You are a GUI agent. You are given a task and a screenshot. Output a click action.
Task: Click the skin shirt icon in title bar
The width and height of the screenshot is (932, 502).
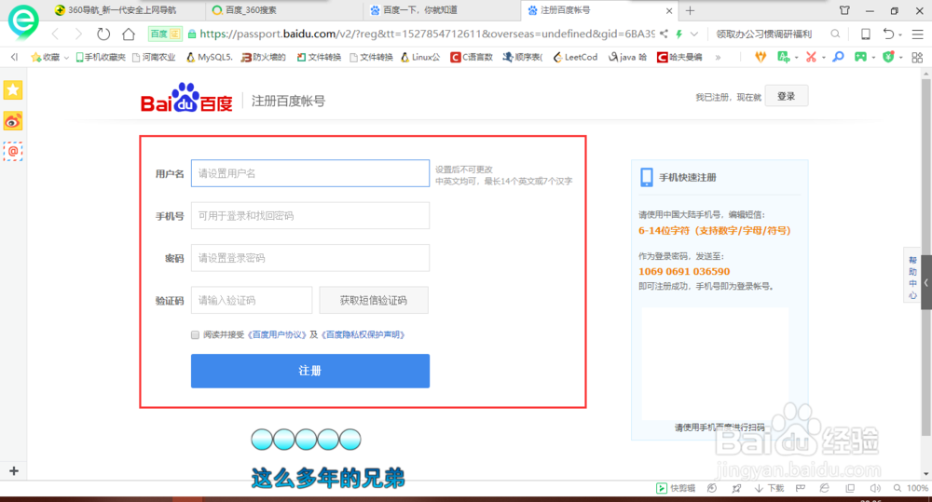coord(844,10)
